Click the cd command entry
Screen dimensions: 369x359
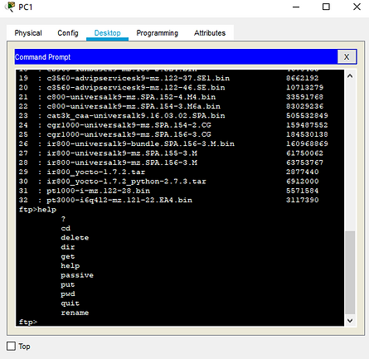tap(66, 229)
